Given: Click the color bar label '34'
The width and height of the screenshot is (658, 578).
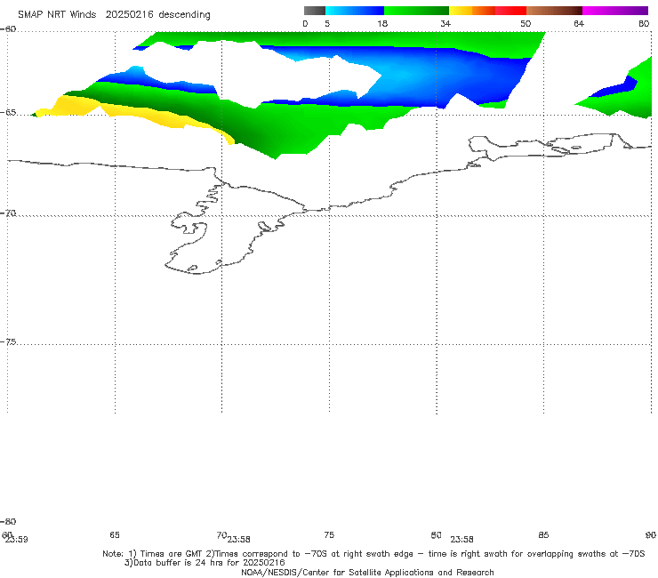Looking at the screenshot, I should click(445, 23).
